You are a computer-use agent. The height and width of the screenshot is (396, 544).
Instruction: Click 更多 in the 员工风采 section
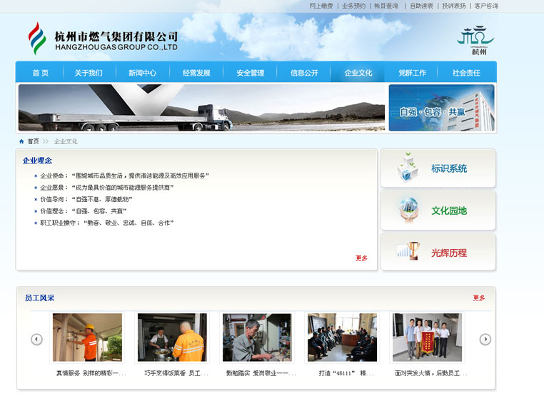[478, 298]
